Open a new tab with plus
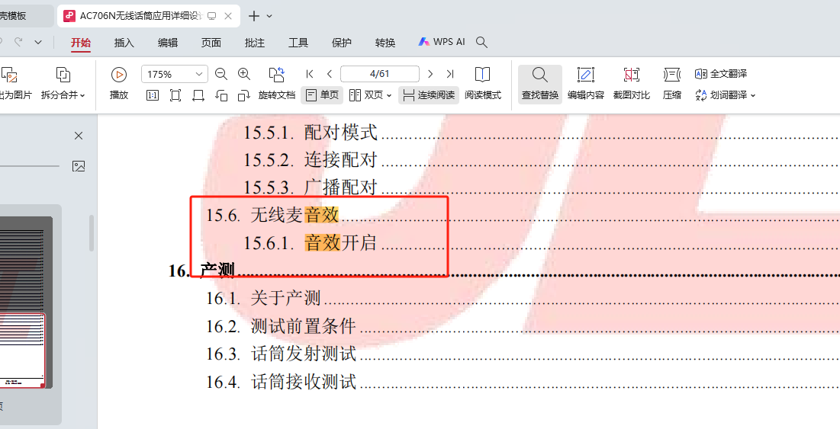The height and width of the screenshot is (429, 840). click(x=254, y=16)
